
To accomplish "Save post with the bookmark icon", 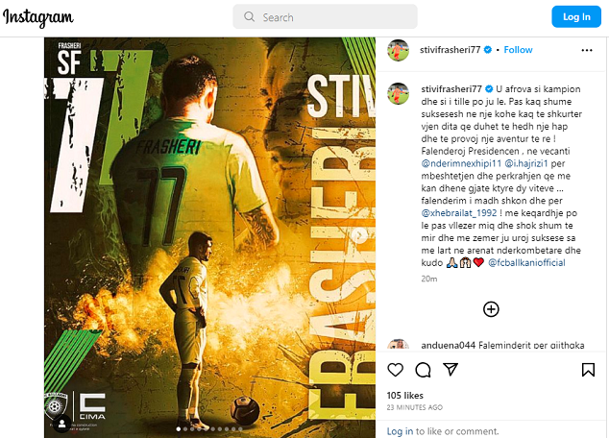I will [x=588, y=370].
